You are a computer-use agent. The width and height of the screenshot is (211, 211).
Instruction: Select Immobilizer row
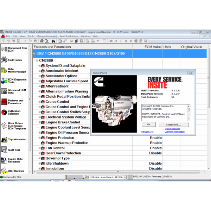coord(120,168)
